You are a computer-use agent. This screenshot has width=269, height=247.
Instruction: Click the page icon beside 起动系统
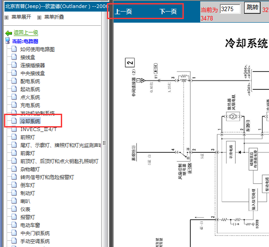(x=14, y=89)
